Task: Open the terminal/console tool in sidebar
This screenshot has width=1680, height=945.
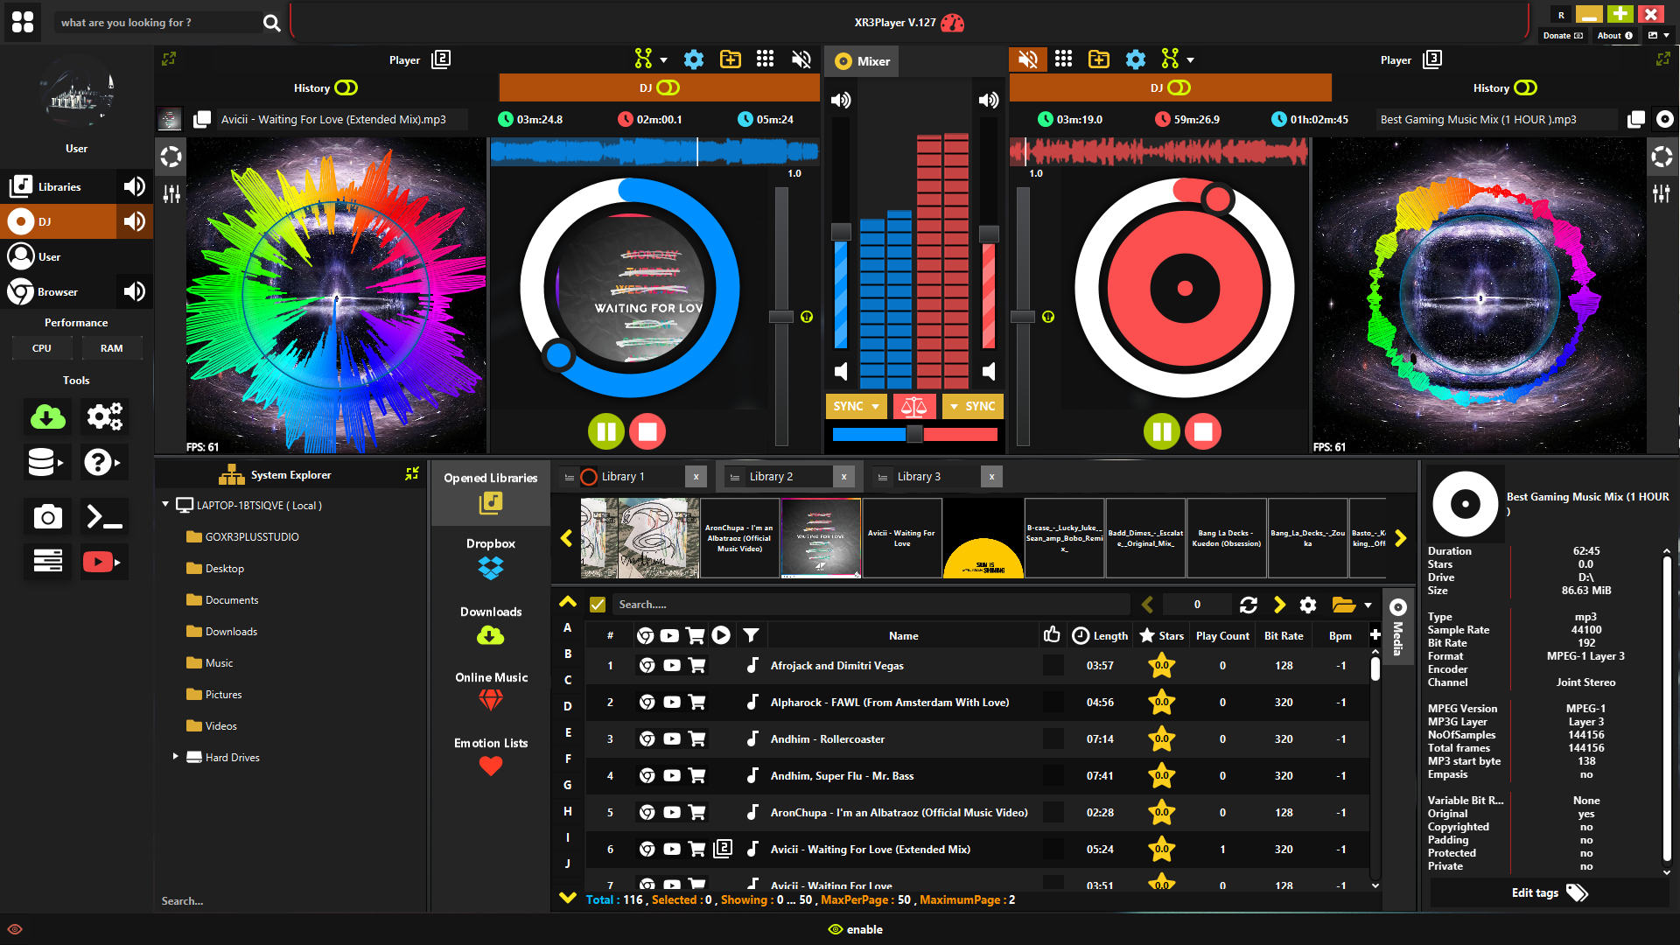Action: [x=104, y=516]
